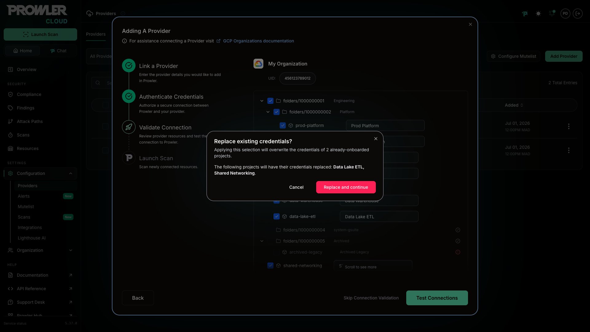
Task: Select Providers under Configuration
Action: pos(45,186)
